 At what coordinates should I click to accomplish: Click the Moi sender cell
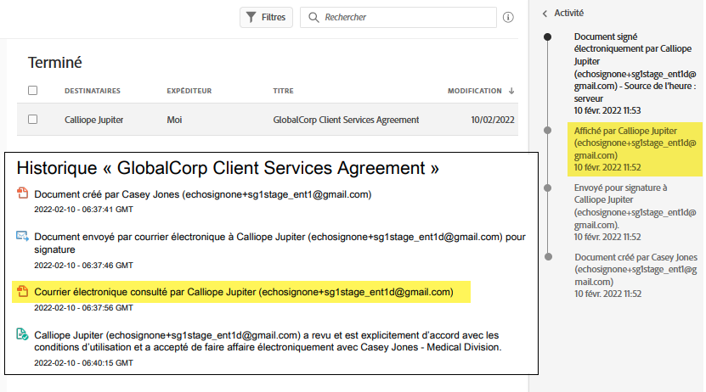(174, 120)
